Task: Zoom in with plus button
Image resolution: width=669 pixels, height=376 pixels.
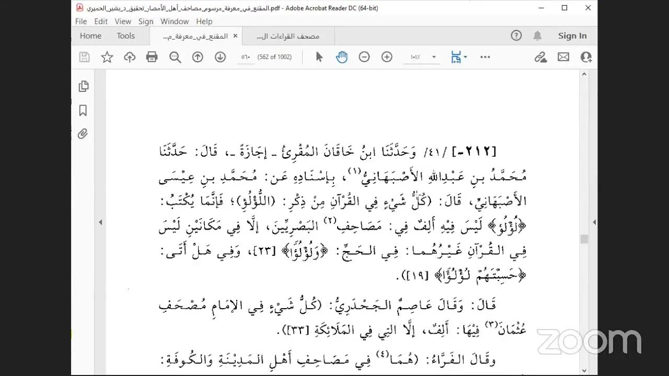Action: 387,57
